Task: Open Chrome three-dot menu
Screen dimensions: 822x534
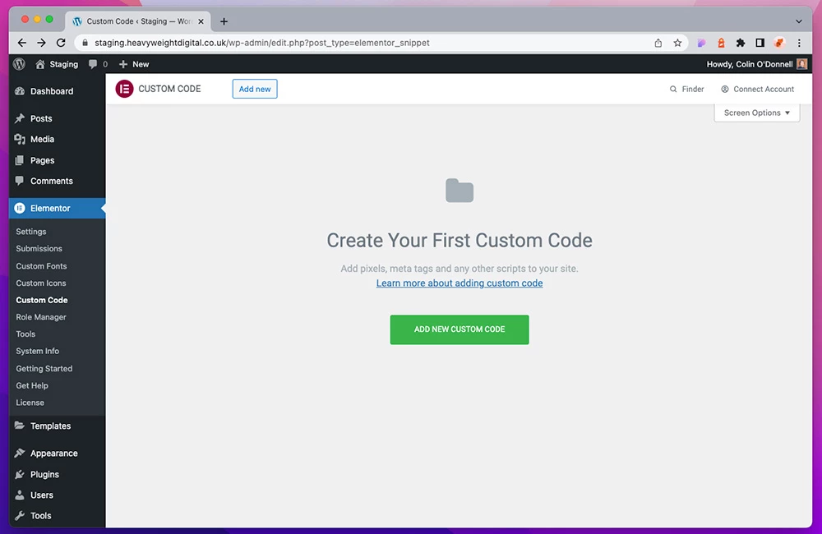Action: [x=799, y=43]
